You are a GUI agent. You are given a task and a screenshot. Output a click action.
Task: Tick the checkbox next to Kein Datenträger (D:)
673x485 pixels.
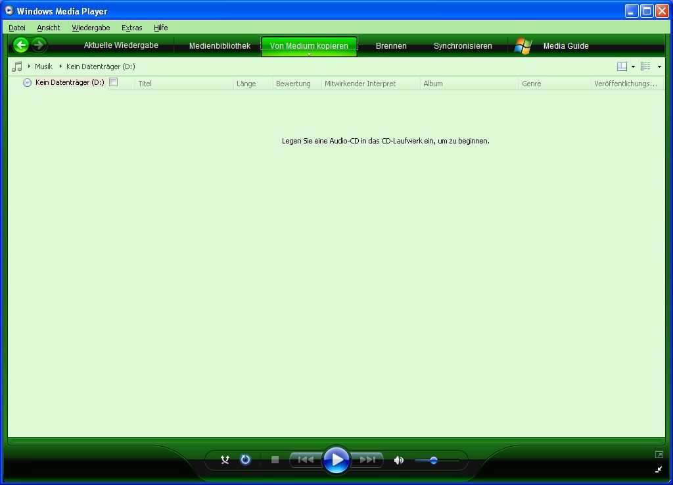[x=113, y=82]
